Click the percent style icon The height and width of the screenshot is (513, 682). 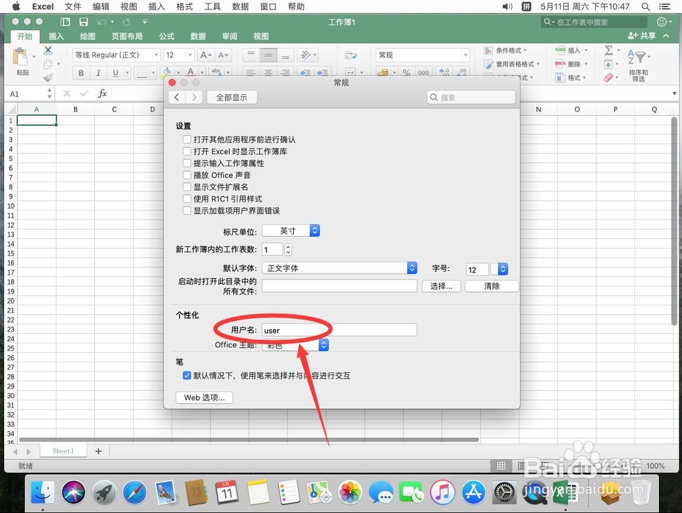point(406,72)
